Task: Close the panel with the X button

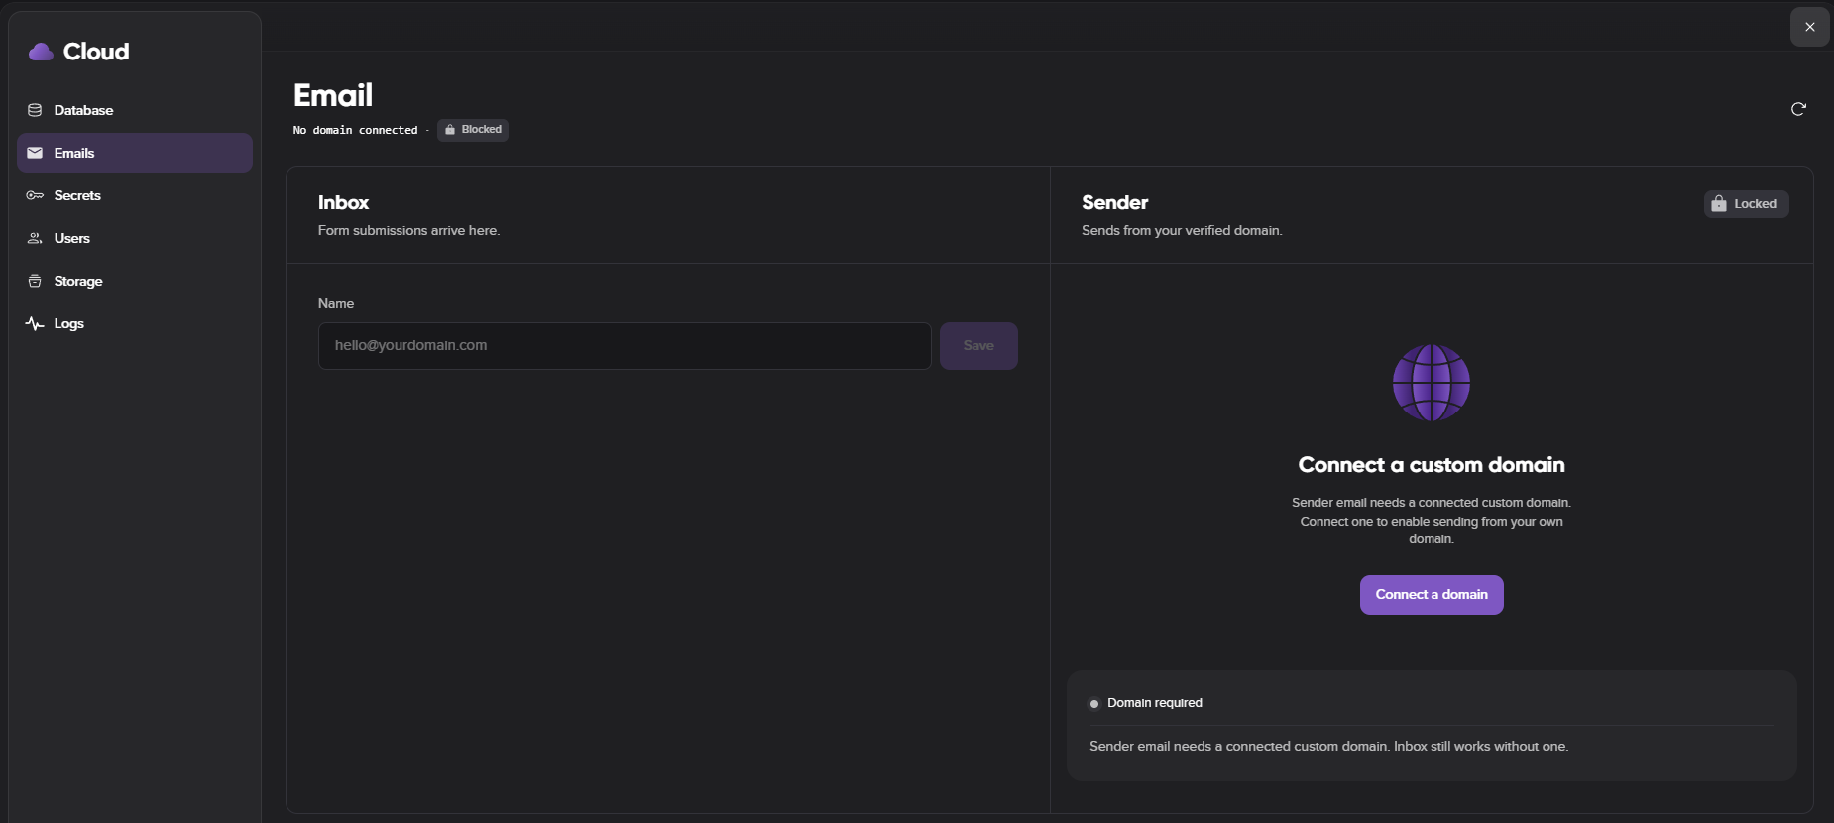Action: point(1810,27)
